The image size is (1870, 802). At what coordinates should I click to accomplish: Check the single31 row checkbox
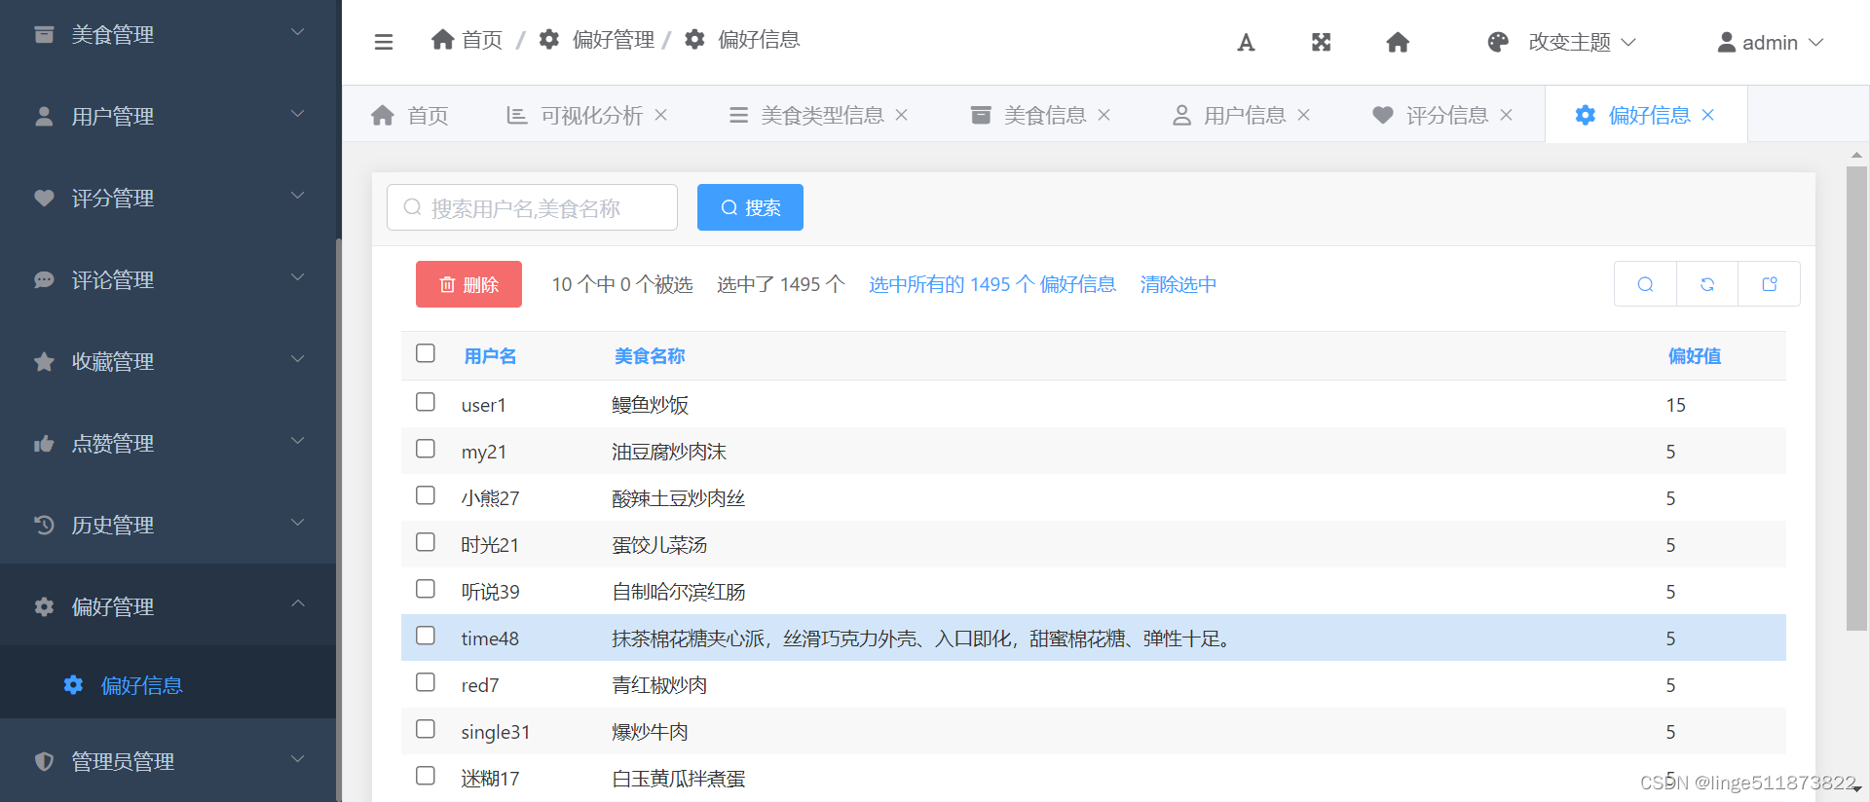pyautogui.click(x=426, y=729)
